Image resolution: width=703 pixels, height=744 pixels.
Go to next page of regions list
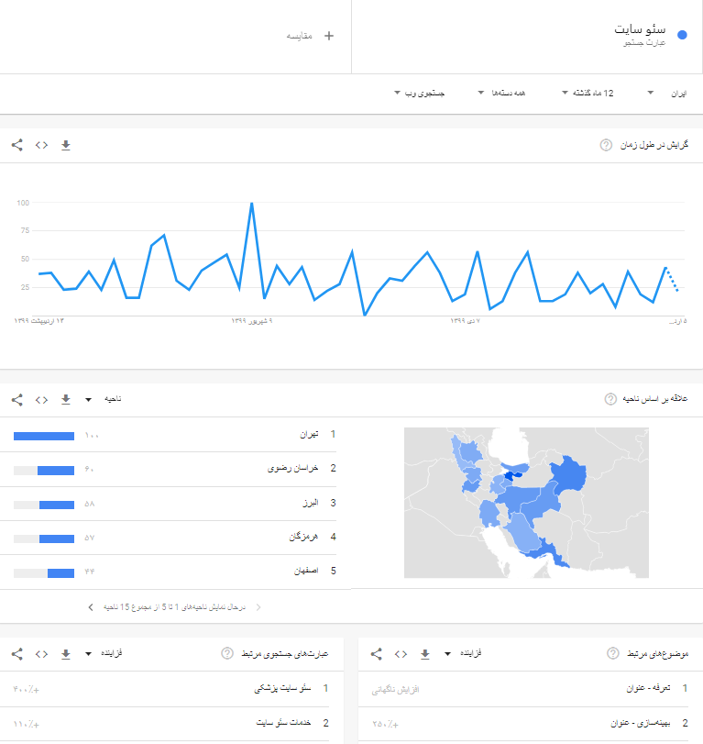tap(90, 606)
